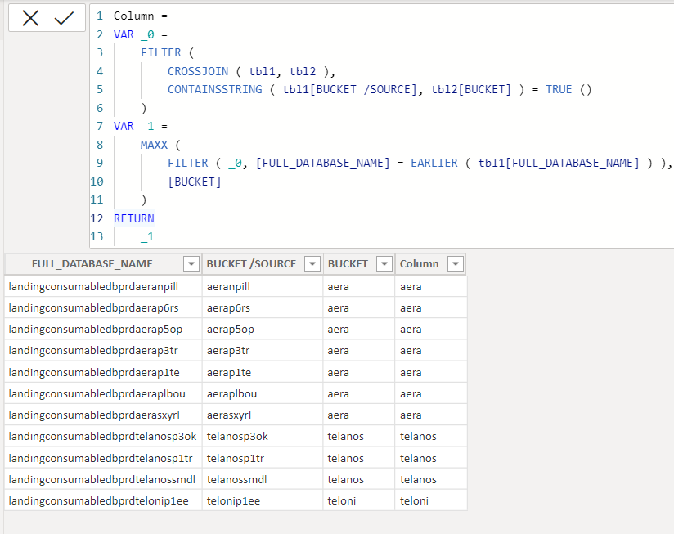Open FULL_DATABASE_NAME column filter dropdown
Screen dimensions: 674x534
click(x=191, y=263)
